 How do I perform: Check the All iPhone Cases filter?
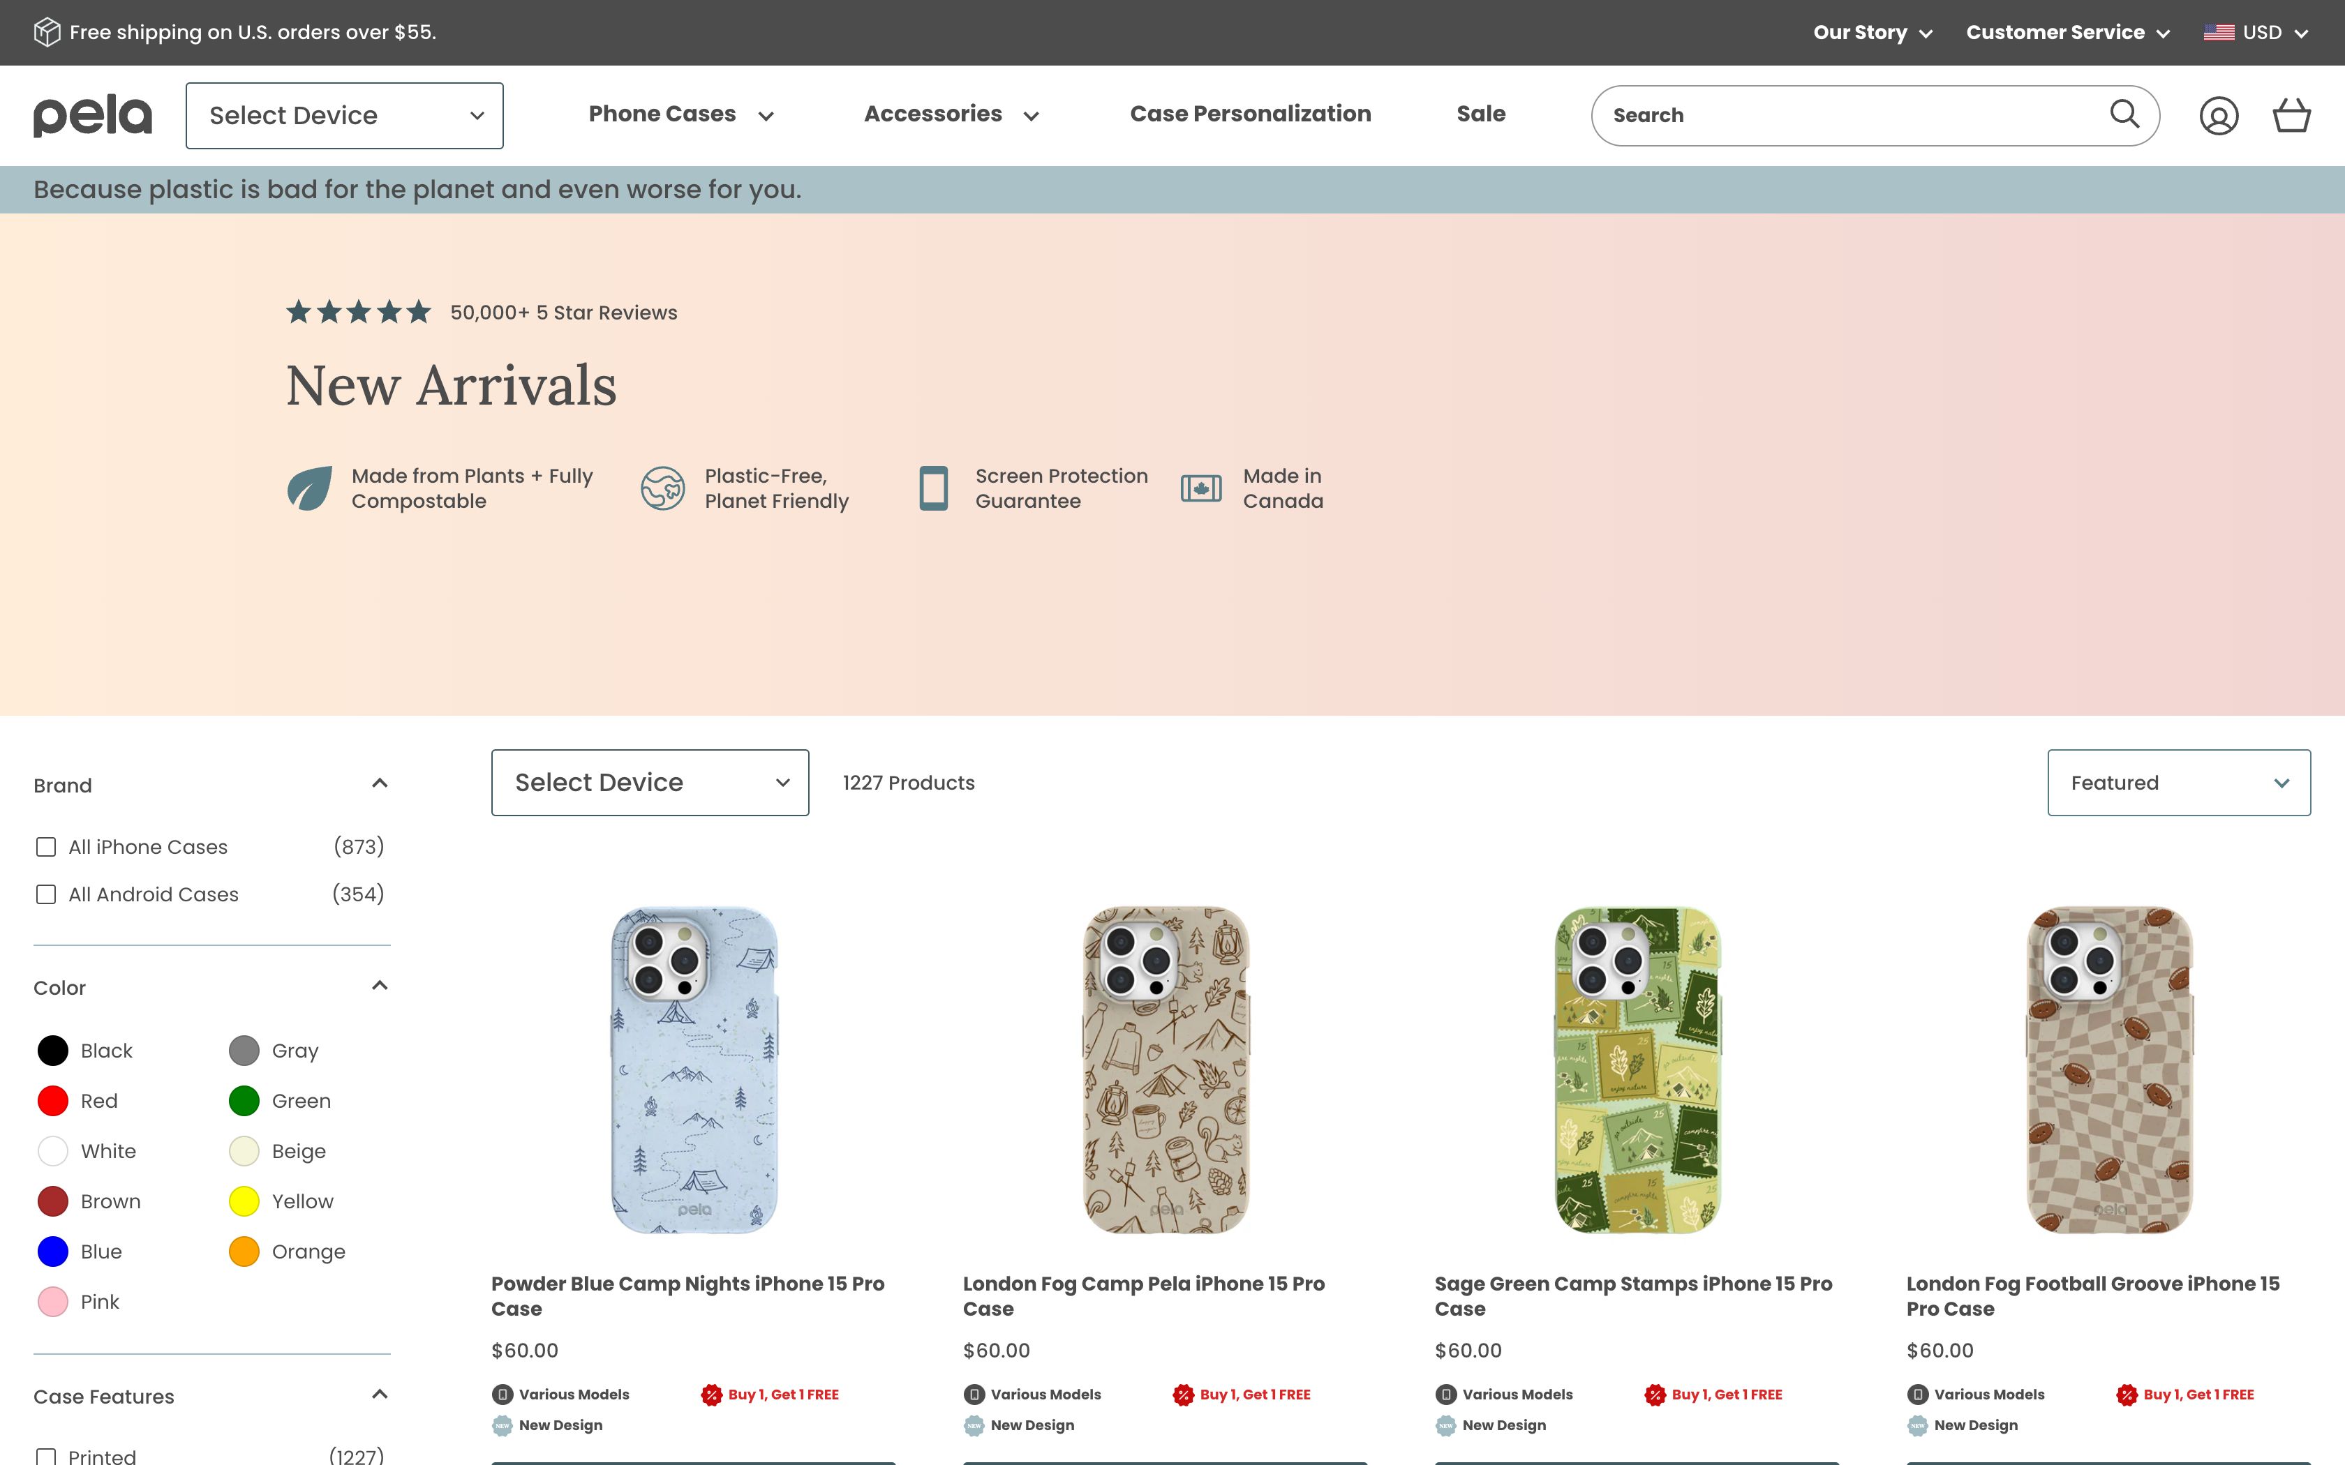[x=45, y=846]
